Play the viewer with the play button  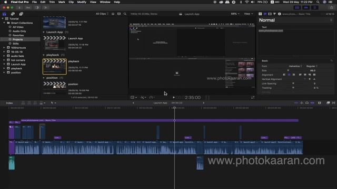click(x=174, y=98)
